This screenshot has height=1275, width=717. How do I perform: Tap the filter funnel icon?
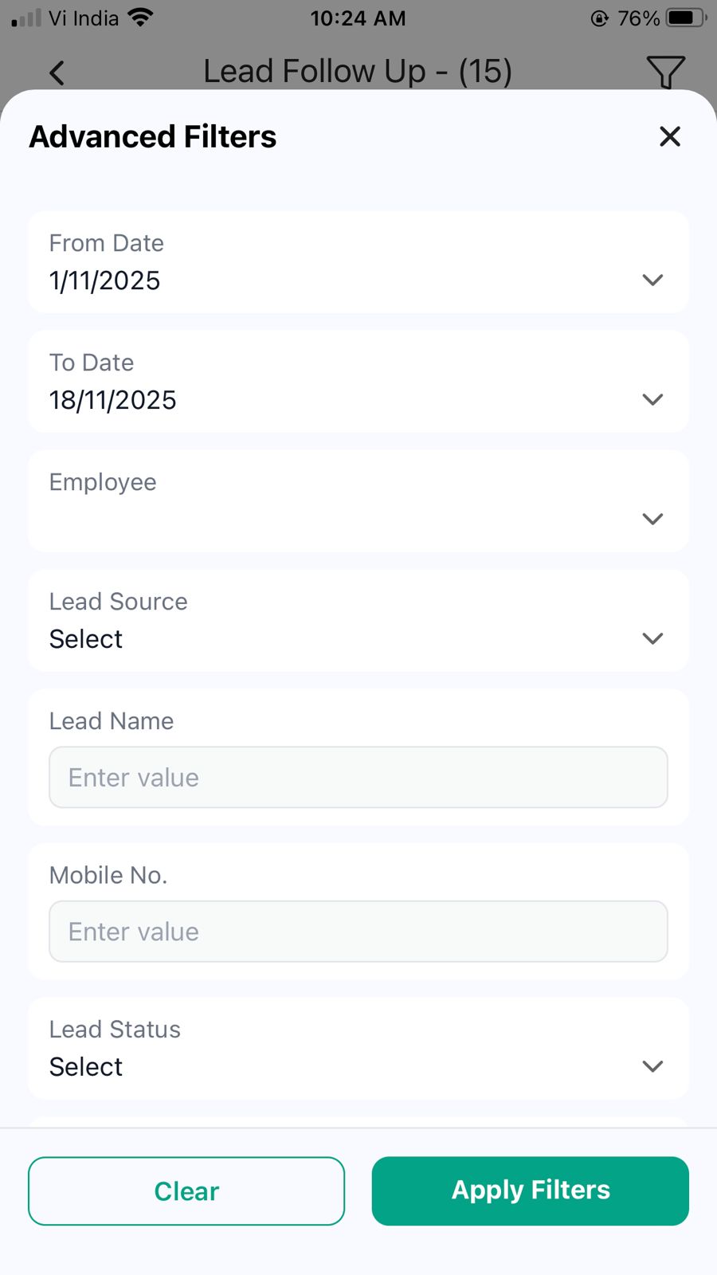point(665,73)
